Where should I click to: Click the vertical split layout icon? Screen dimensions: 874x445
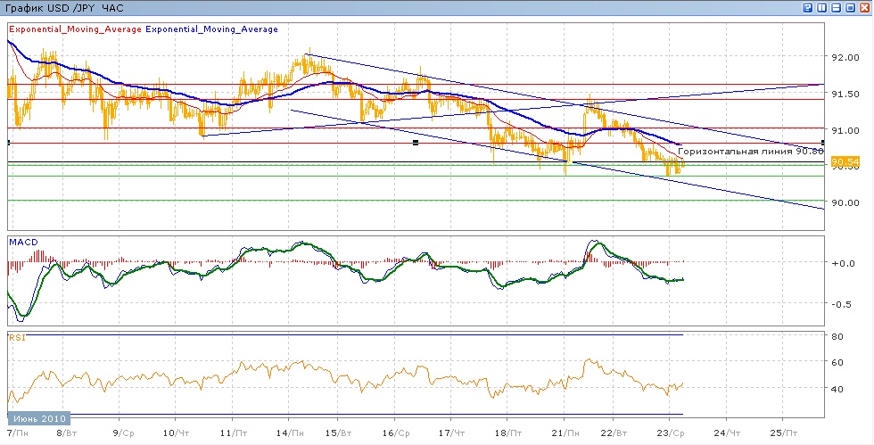[822, 7]
